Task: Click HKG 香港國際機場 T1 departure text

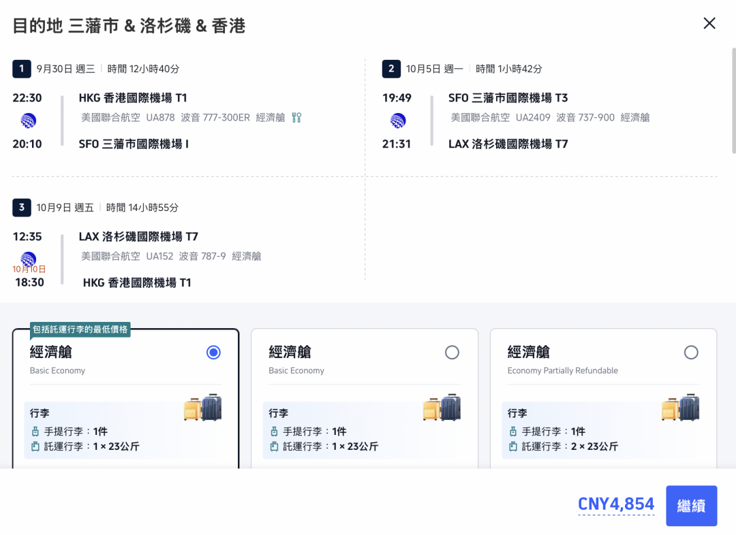Action: click(133, 98)
